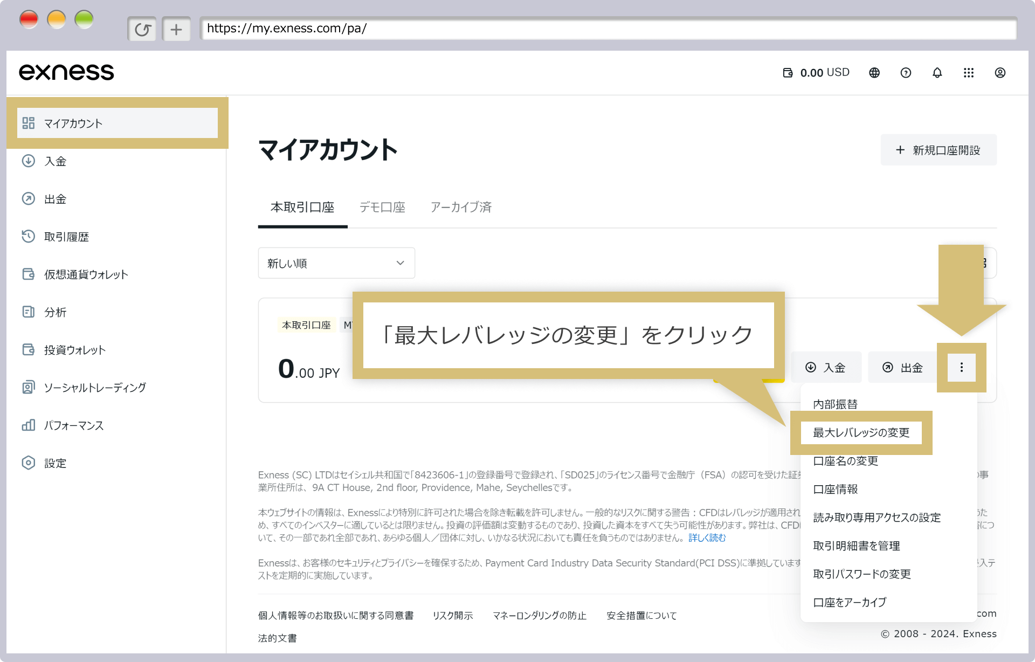Select 最大レバレッジの変更 from the menu
Screen dimensions: 1035x662
tap(861, 433)
